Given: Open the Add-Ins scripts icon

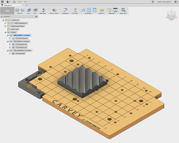Looking at the screenshot, I should 123,10.
